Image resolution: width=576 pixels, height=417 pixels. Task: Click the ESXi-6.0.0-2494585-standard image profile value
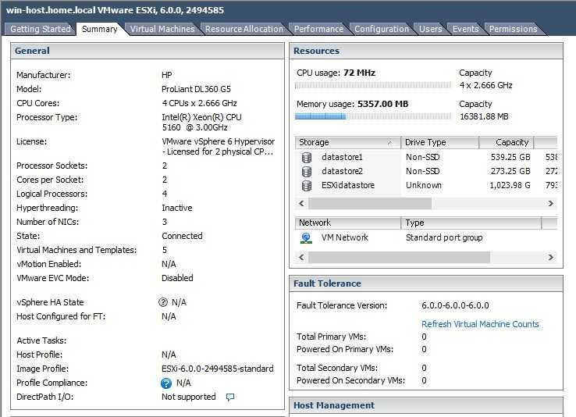[x=218, y=369]
